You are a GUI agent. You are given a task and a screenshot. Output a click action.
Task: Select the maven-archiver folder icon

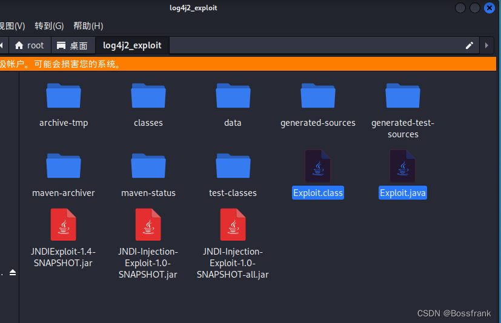[64, 166]
